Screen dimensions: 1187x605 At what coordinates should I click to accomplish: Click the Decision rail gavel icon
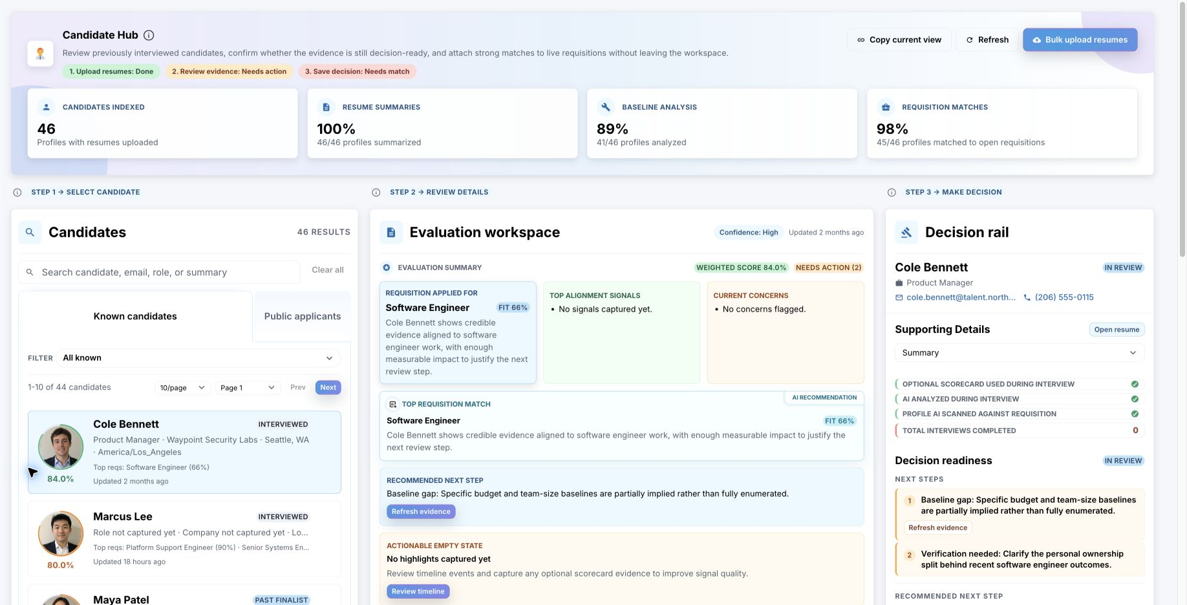906,232
